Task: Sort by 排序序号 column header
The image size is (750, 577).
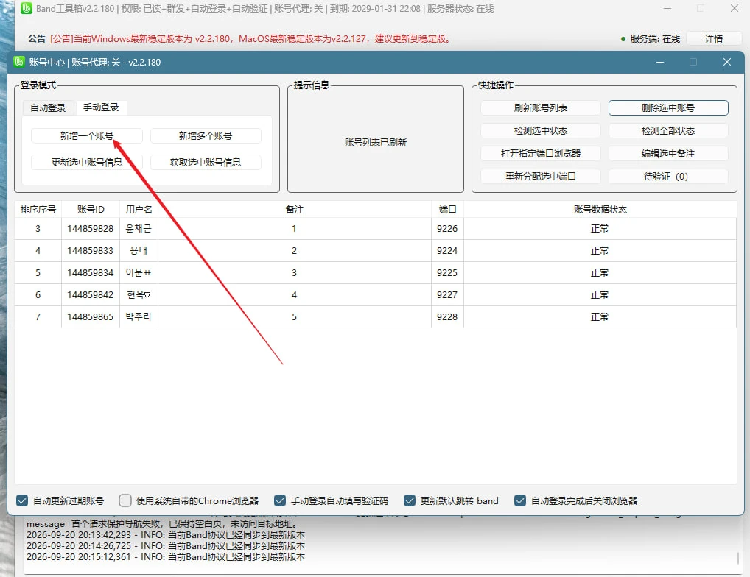Action: pos(38,209)
